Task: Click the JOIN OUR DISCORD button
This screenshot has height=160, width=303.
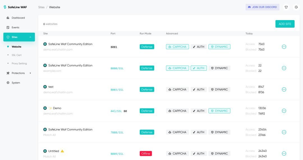Action: (262, 7)
